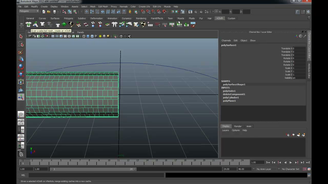328x184 pixels.
Task: Click the green play-arrow nCloth shelf icon
Action: coord(64,25)
